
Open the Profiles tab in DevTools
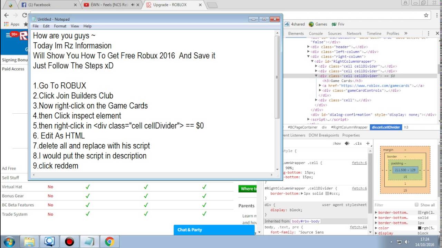click(393, 33)
